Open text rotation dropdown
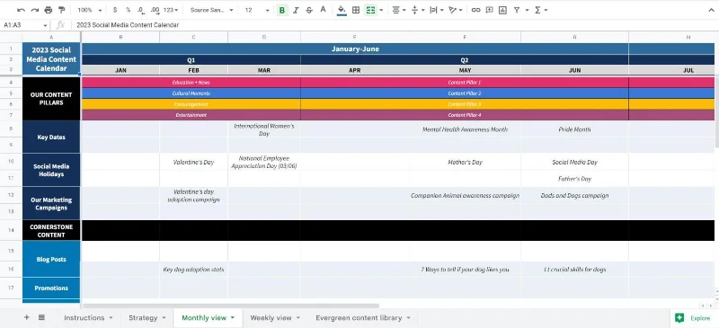The height and width of the screenshot is (328, 719). [455, 10]
